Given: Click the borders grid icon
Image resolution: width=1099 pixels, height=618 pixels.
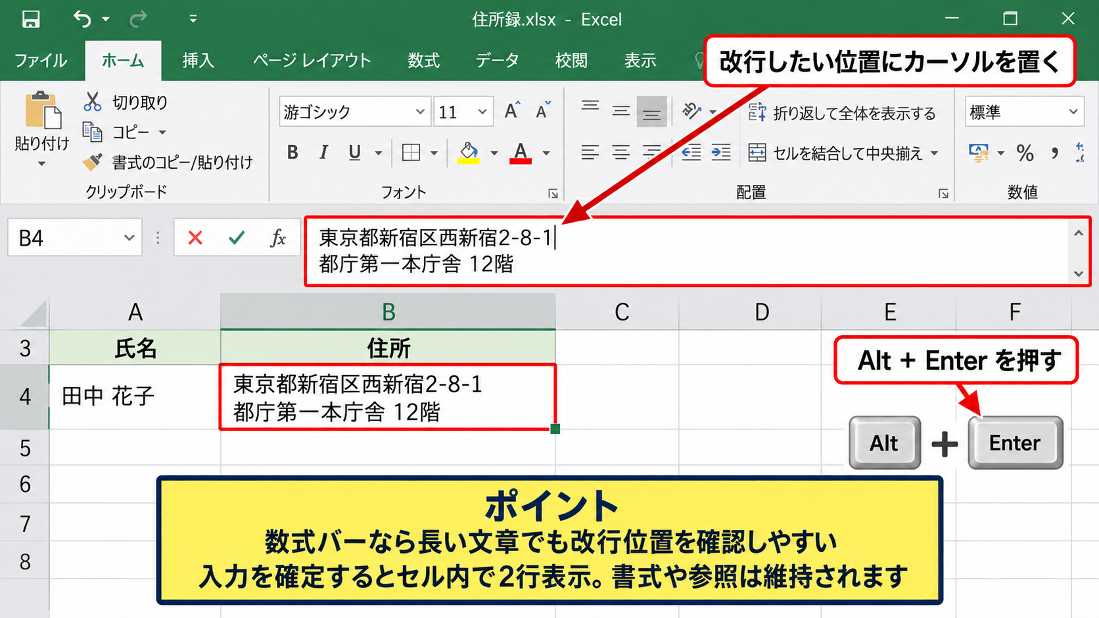Looking at the screenshot, I should tap(411, 152).
